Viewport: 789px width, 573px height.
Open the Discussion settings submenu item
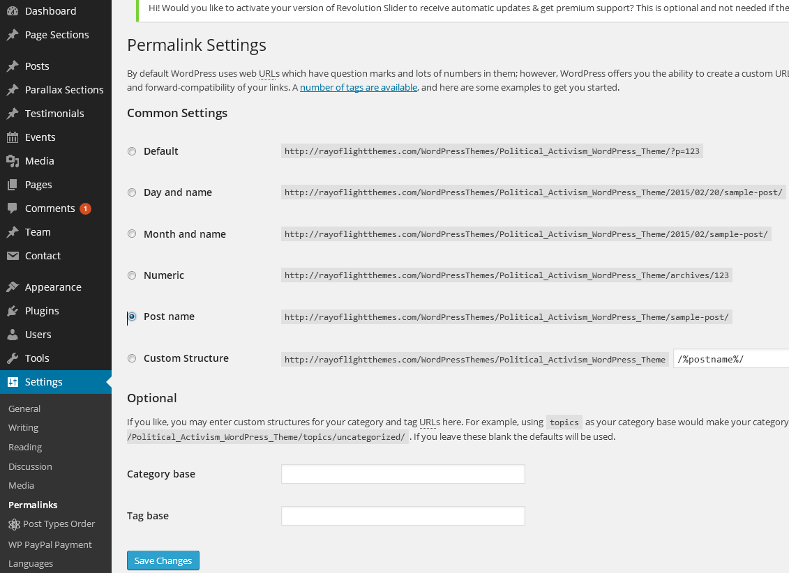30,466
